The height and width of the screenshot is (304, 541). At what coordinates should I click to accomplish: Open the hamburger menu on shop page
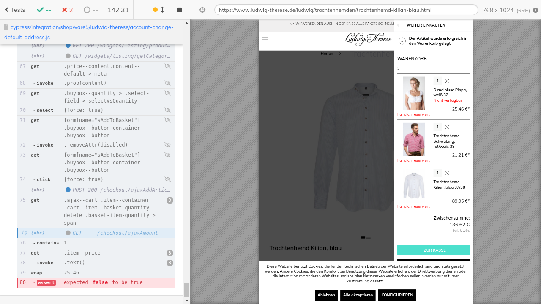[x=265, y=39]
